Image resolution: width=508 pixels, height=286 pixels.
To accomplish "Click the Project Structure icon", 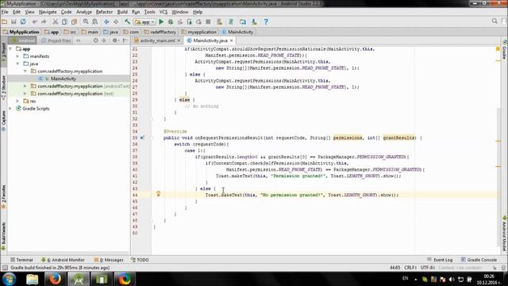I will [x=243, y=22].
